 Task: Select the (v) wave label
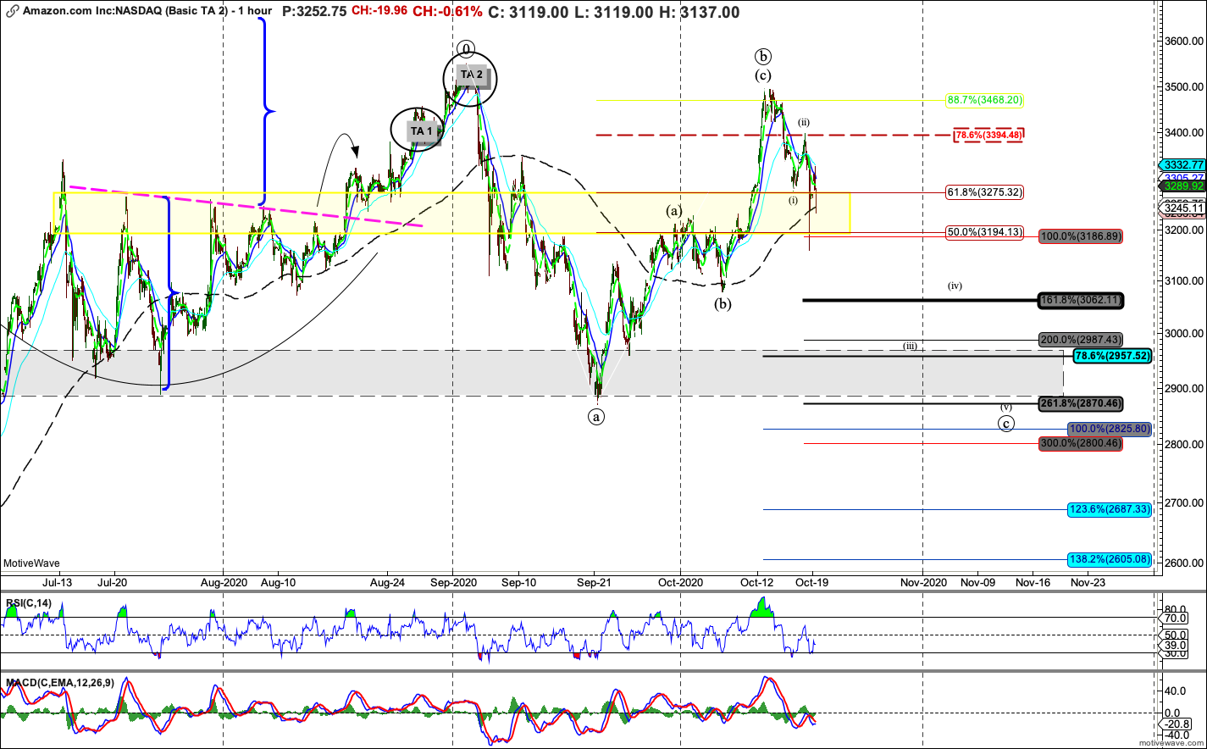1005,406
